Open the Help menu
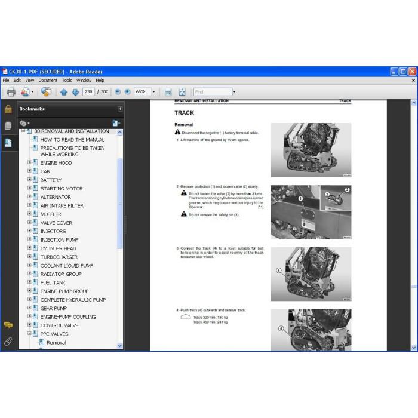418x418 pixels. coord(100,80)
